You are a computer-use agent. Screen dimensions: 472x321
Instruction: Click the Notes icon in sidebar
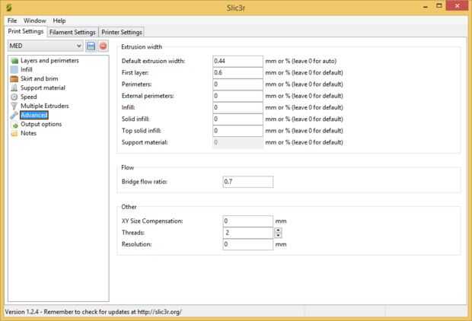14,133
